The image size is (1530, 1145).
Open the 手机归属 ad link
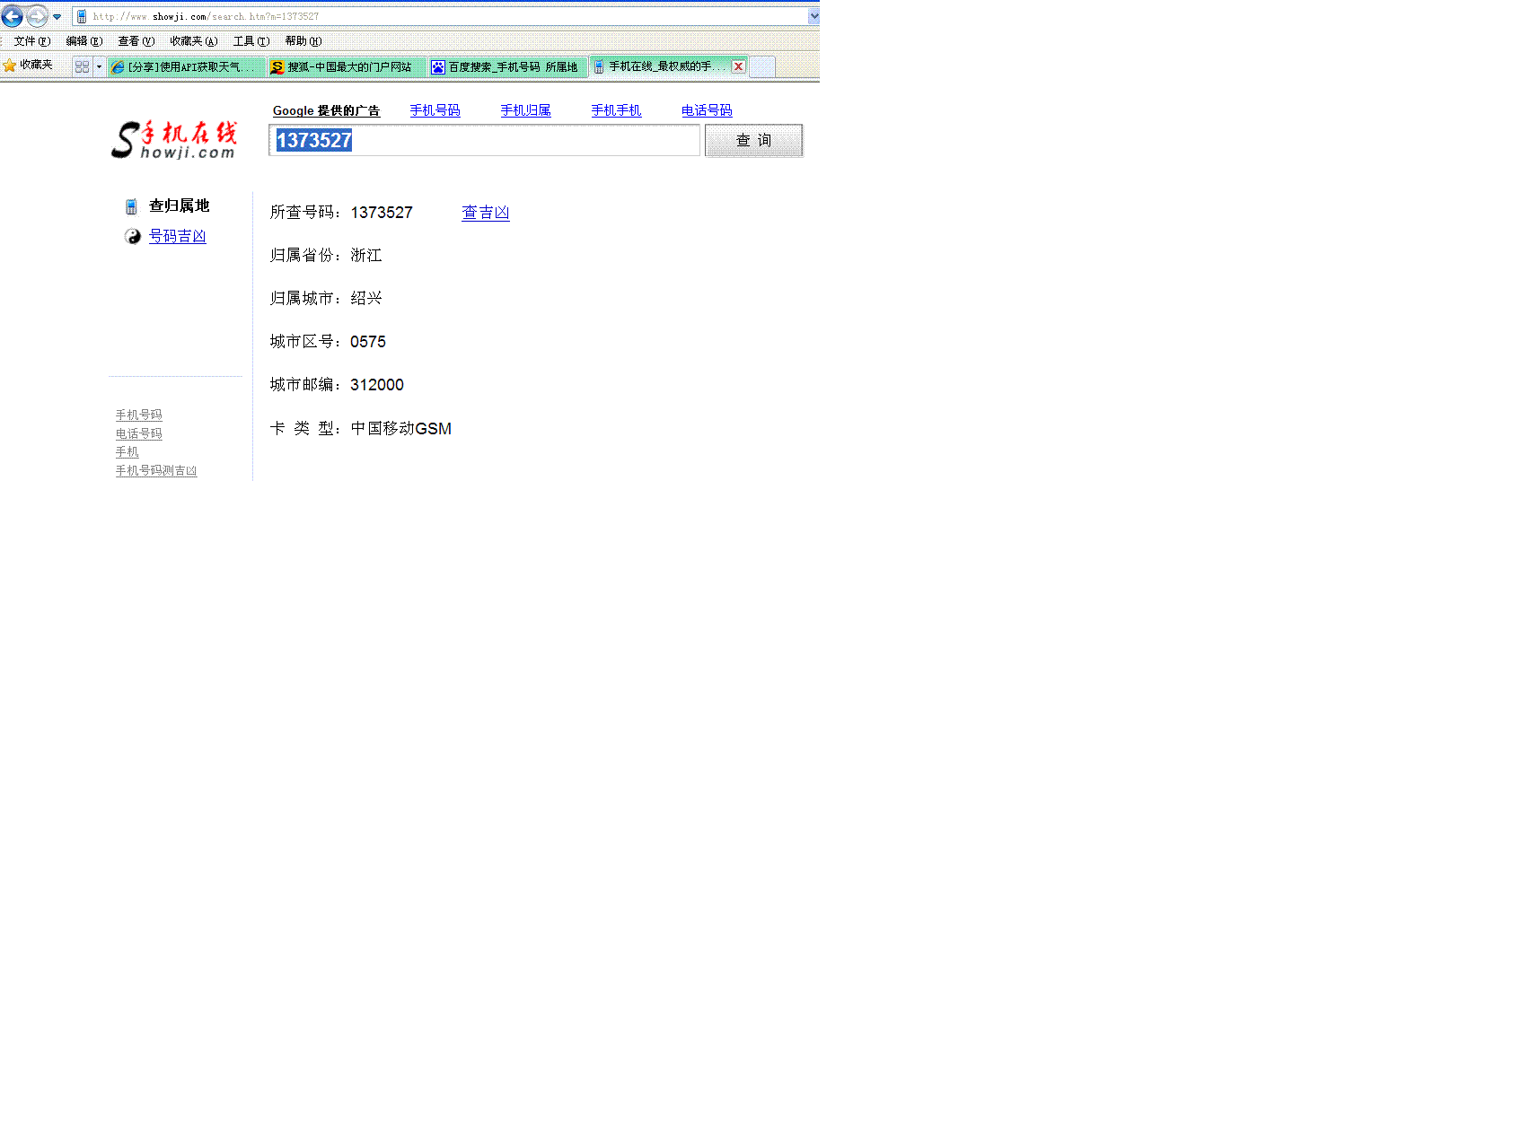click(x=525, y=110)
